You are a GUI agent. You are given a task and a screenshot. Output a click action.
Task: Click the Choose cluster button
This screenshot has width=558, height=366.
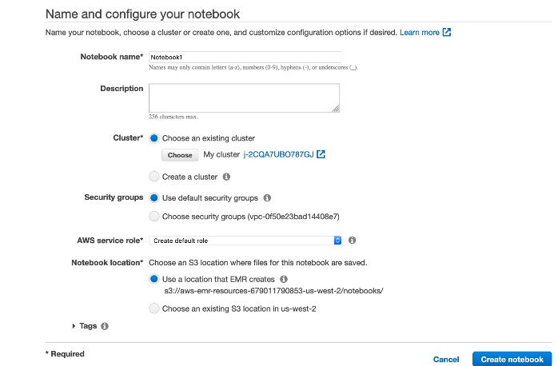point(180,155)
